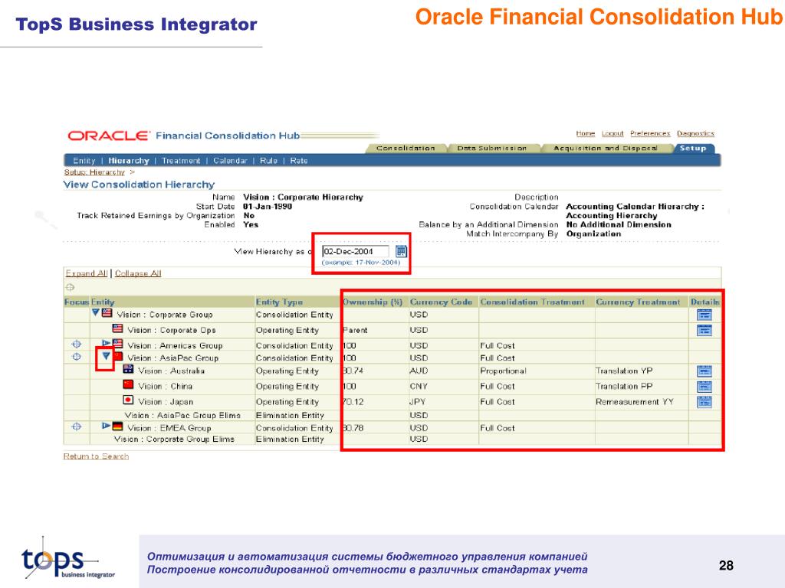Click the US flag for Corporate Group
785x588 pixels.
point(107,313)
